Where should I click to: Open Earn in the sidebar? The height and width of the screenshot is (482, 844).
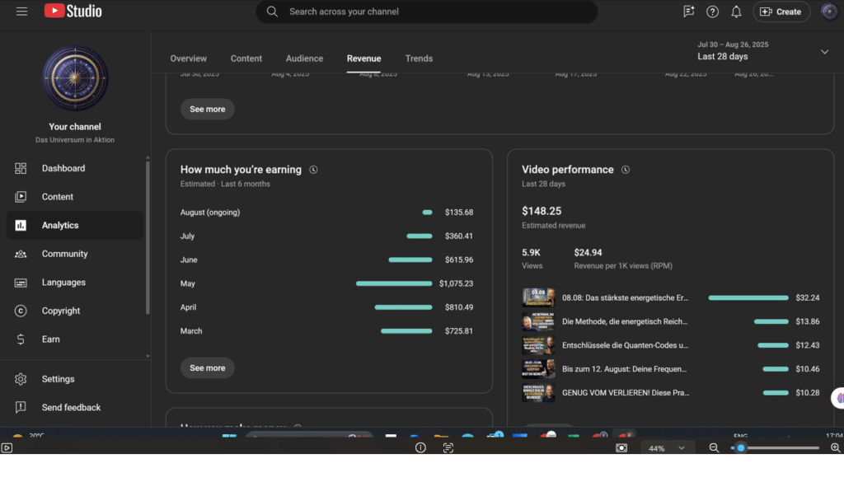[x=75, y=339]
